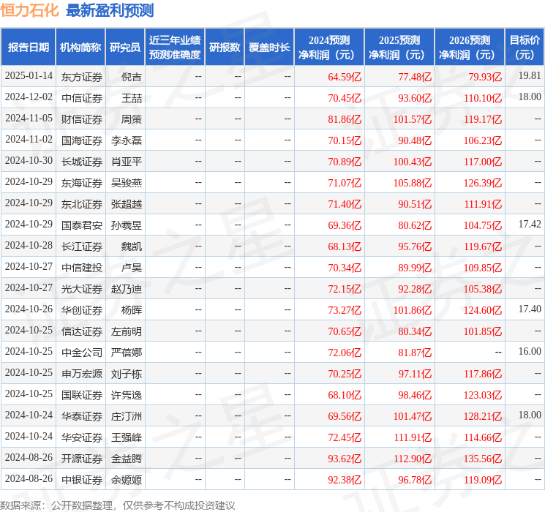Click the 2025-01-14 report date cell
The width and height of the screenshot is (545, 512).
[x=29, y=76]
